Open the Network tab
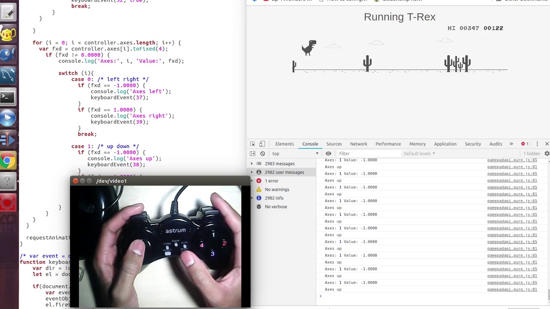The height and width of the screenshot is (309, 550). (x=358, y=144)
